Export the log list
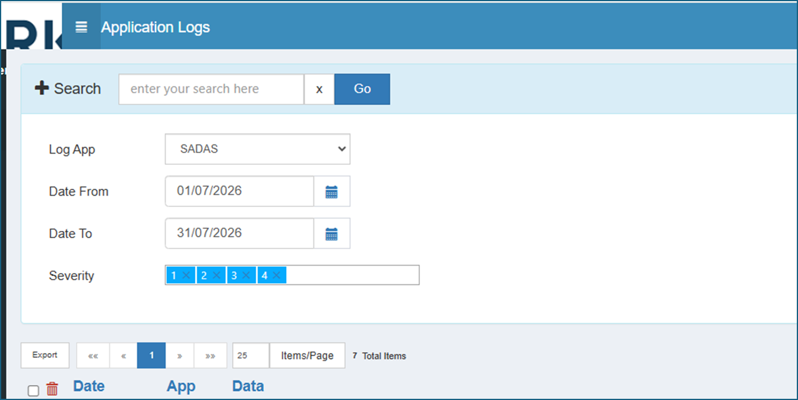 [45, 355]
